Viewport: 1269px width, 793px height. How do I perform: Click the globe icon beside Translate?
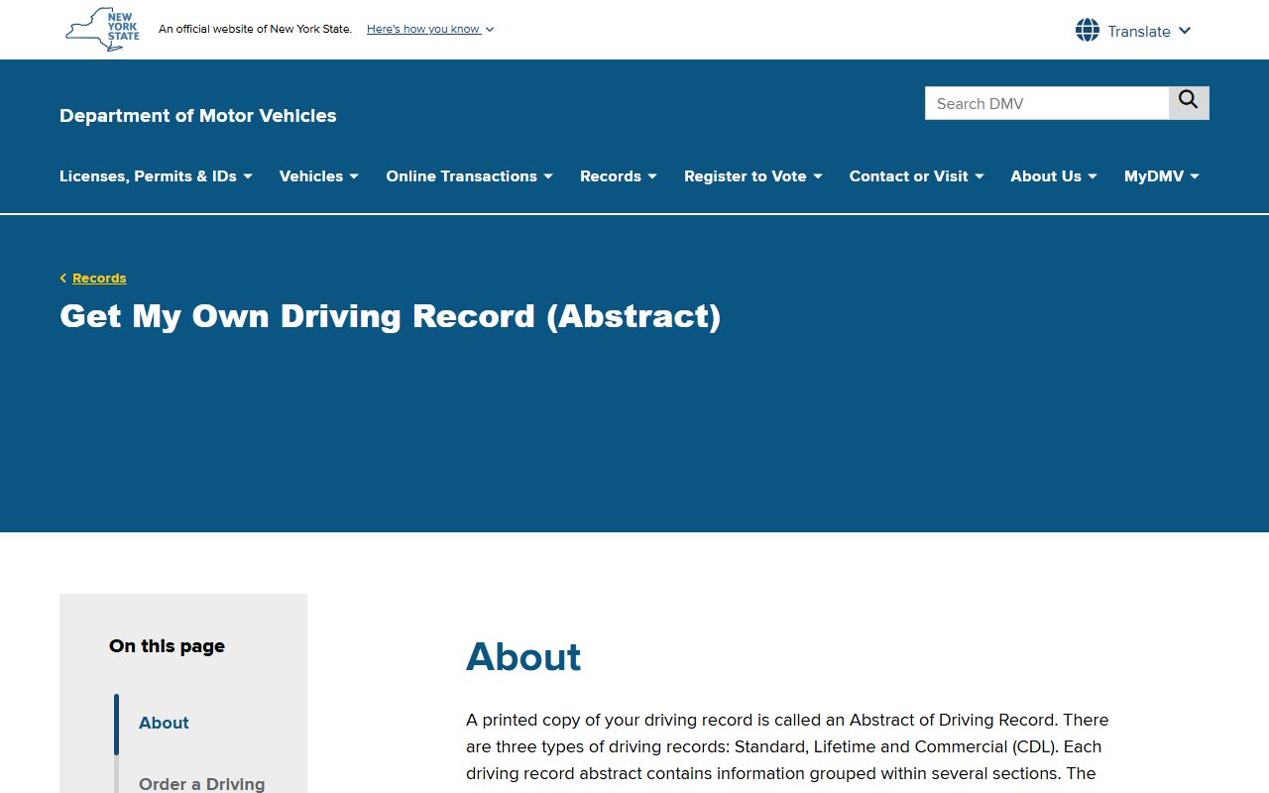point(1088,30)
